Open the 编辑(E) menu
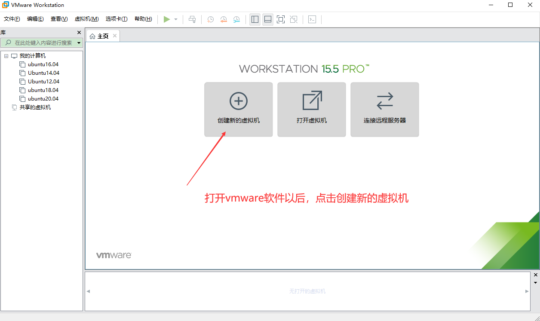 click(x=35, y=19)
